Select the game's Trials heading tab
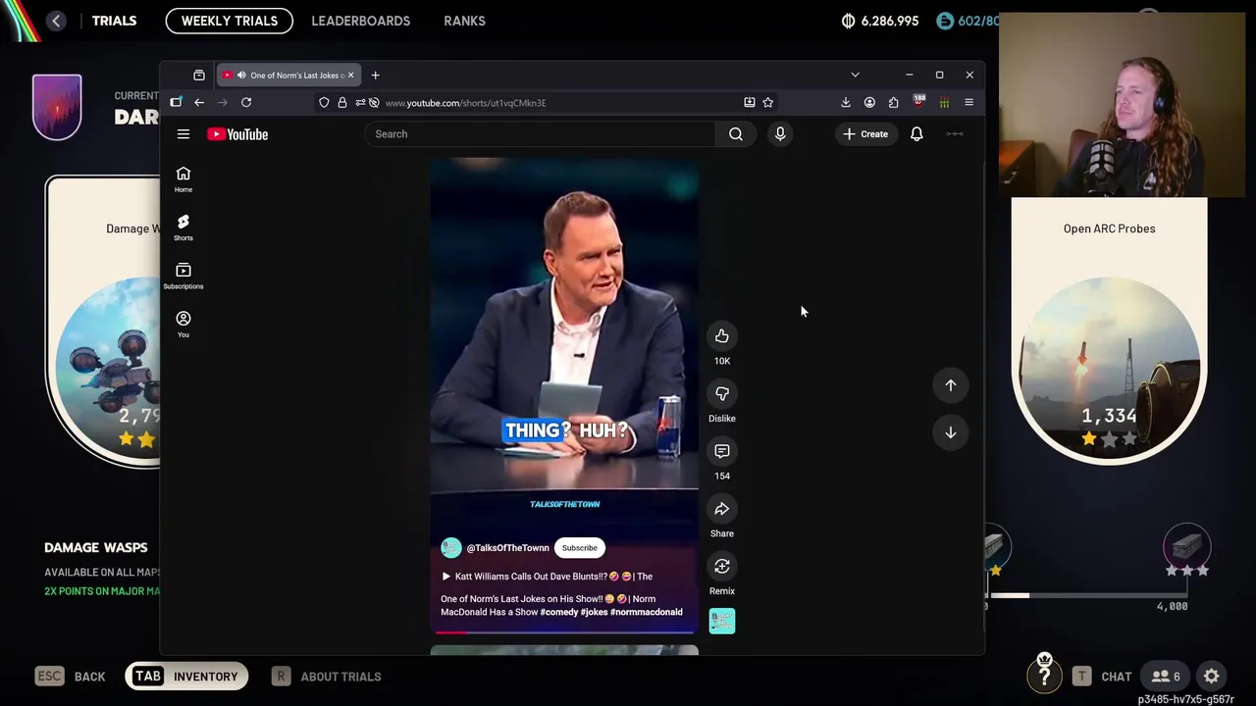This screenshot has width=1256, height=706. tap(114, 21)
